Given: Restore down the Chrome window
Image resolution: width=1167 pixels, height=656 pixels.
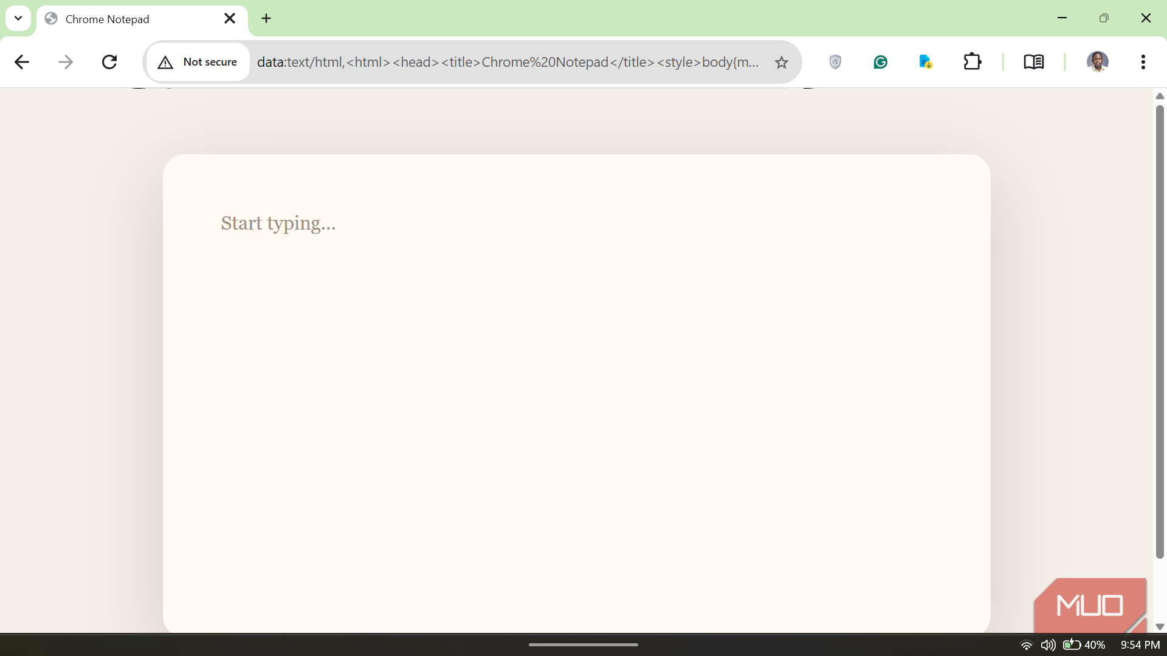Looking at the screenshot, I should (1104, 18).
